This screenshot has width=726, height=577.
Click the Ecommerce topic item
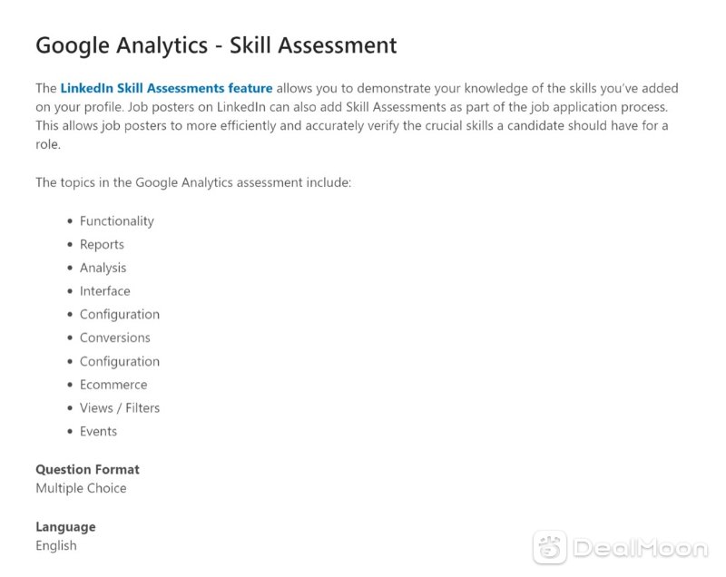point(113,385)
